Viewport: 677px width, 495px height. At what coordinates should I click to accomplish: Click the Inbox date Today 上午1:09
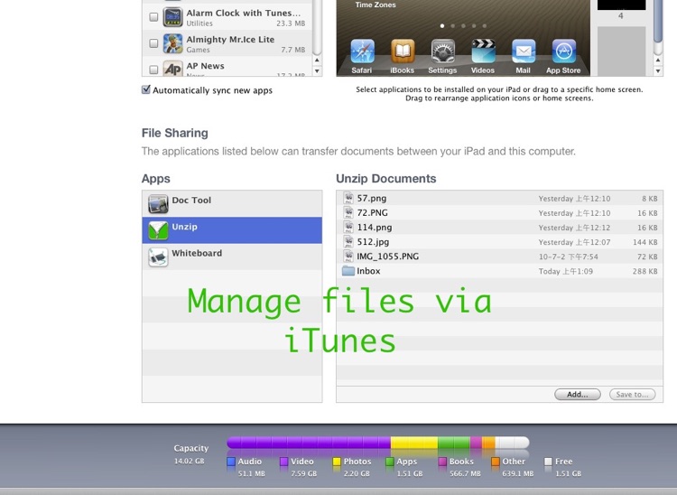(566, 271)
